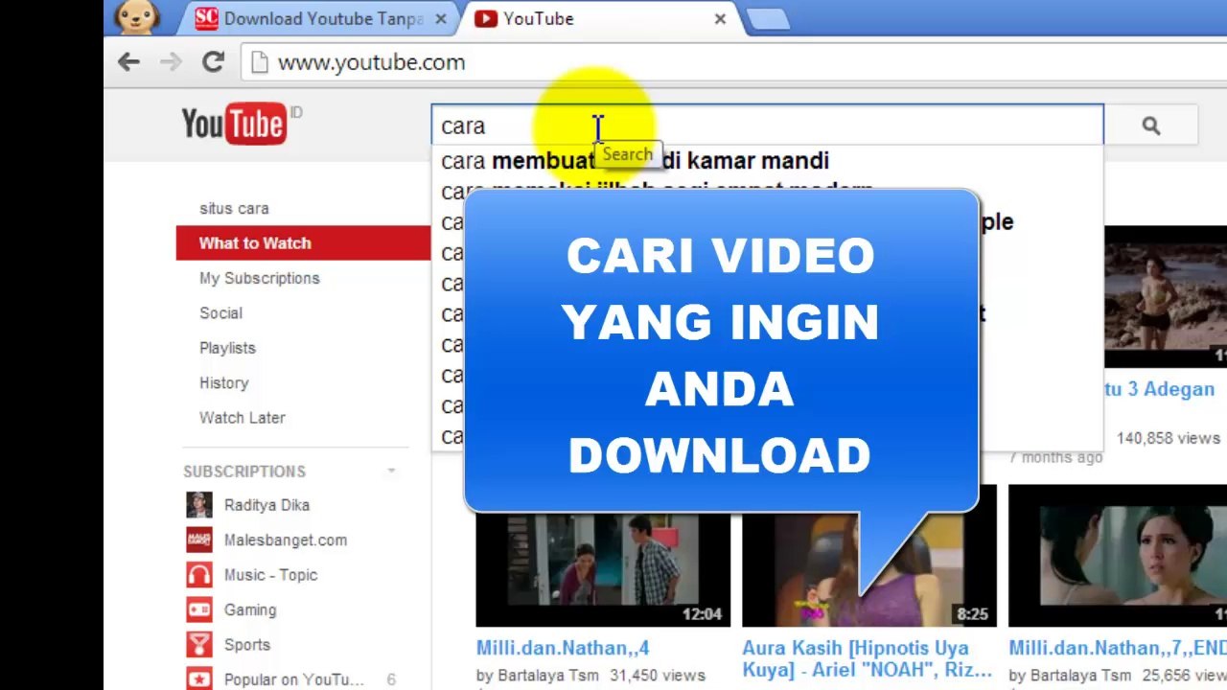This screenshot has height=690, width=1227.
Task: Close the YouTube browser tab
Action: coord(720,18)
